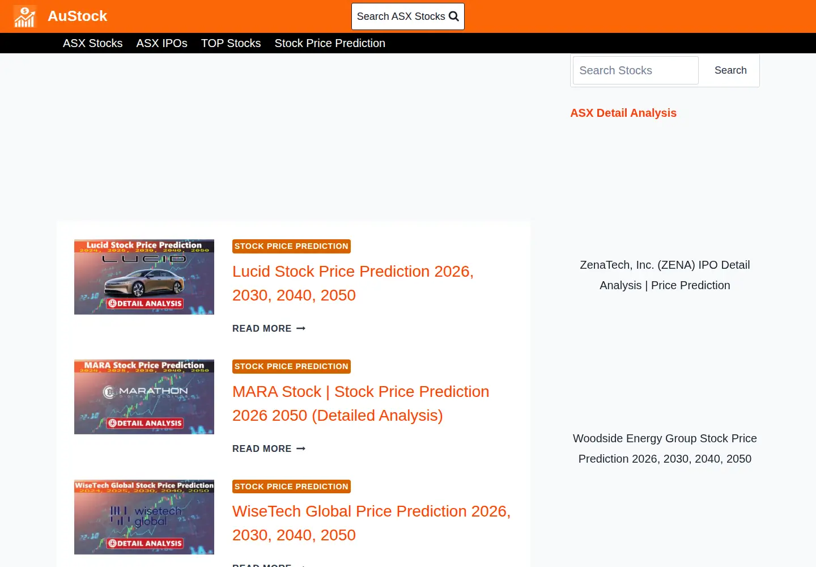Open the WiseTech Global thumbnail image
Viewport: 816px width, 567px height.
144,517
